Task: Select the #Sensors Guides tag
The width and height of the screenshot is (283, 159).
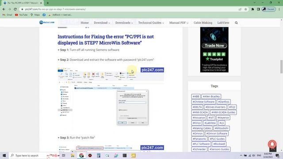Action: pyautogui.click(x=219, y=149)
